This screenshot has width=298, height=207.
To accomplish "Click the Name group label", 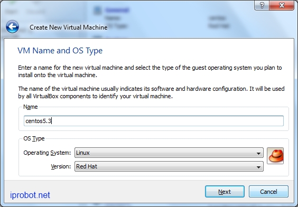I will tap(31, 107).
